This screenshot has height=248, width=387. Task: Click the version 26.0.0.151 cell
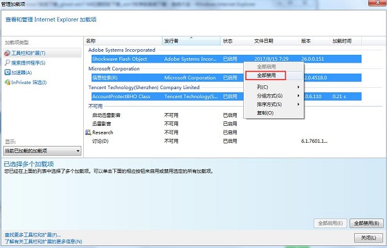pos(313,59)
